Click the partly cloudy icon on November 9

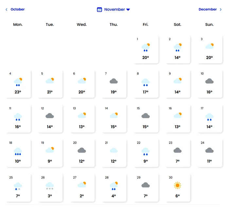pyautogui.click(x=178, y=81)
